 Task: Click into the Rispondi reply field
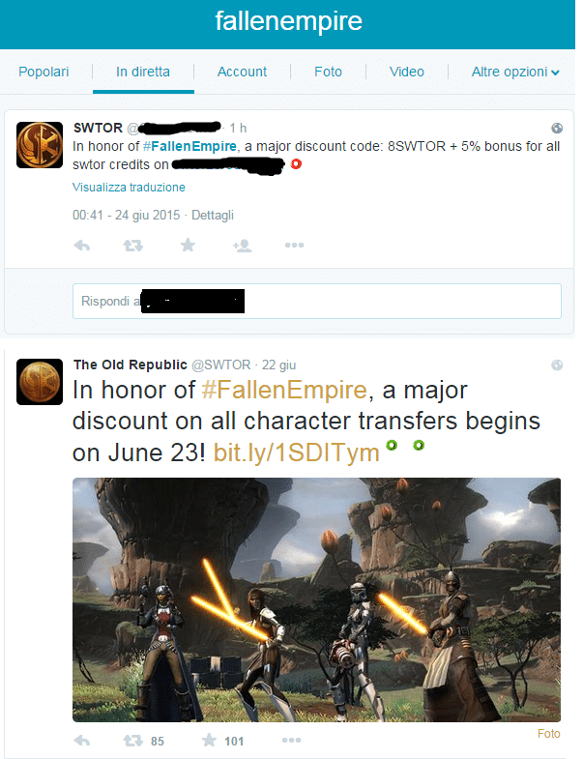tap(317, 301)
